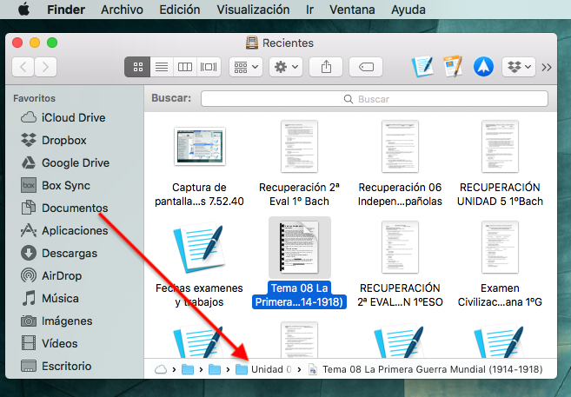Select the Captura de pantalla thumbnail
The width and height of the screenshot is (571, 397).
[200, 147]
